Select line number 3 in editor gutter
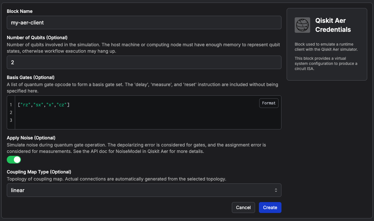 click(x=11, y=120)
